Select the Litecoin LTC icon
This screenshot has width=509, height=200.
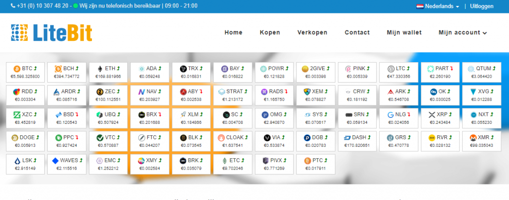point(391,69)
